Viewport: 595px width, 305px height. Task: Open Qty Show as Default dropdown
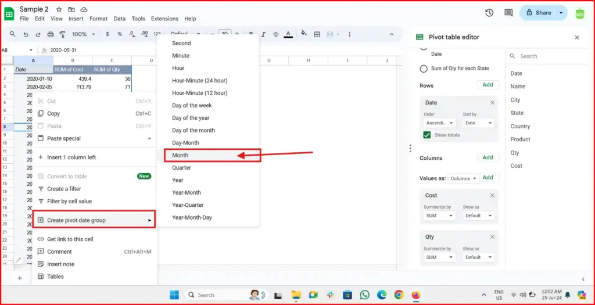pyautogui.click(x=478, y=257)
